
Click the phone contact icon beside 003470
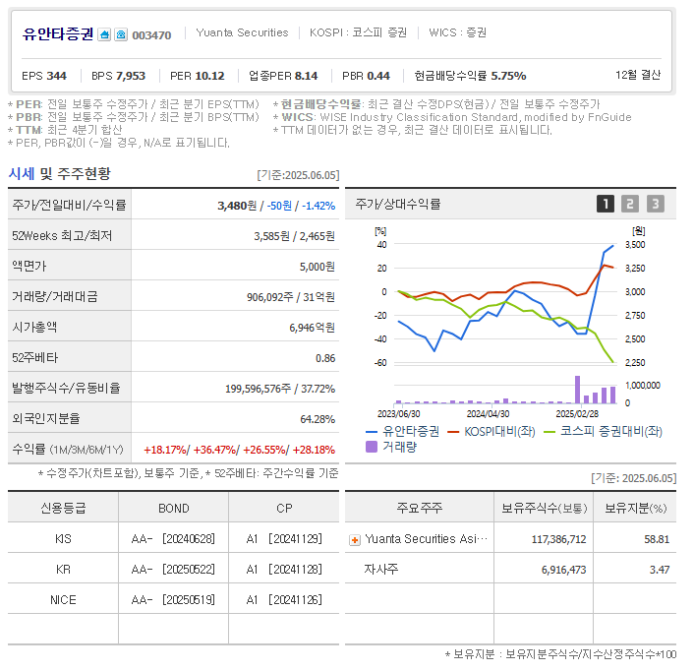click(x=121, y=34)
